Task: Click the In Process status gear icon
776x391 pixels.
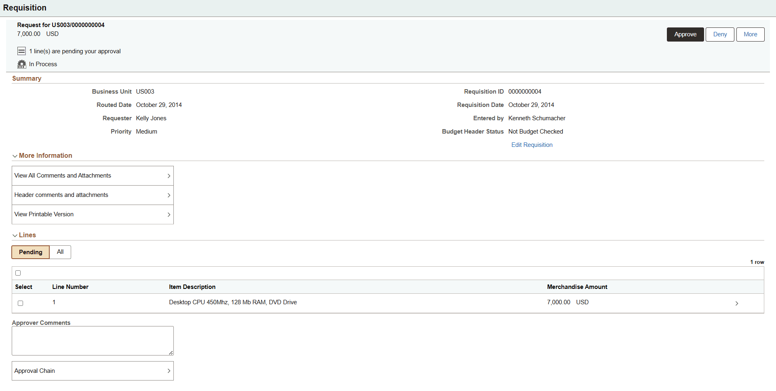Action: click(21, 64)
